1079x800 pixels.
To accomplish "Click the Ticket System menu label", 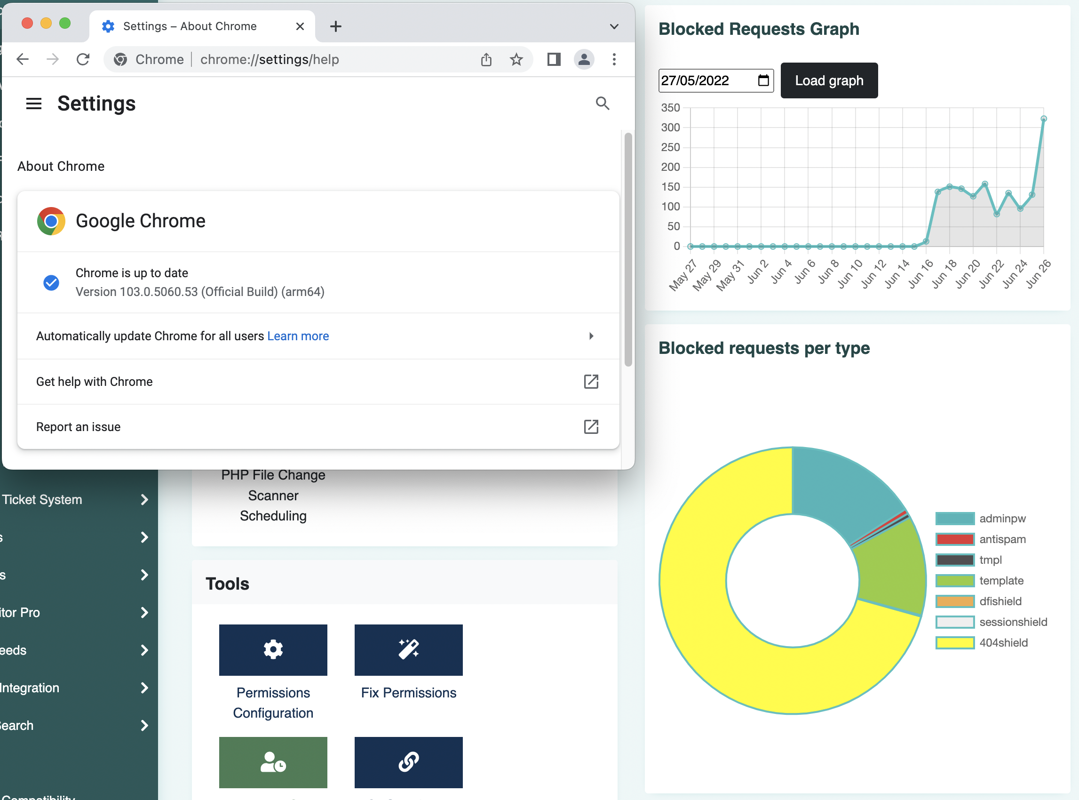I will pyautogui.click(x=42, y=499).
